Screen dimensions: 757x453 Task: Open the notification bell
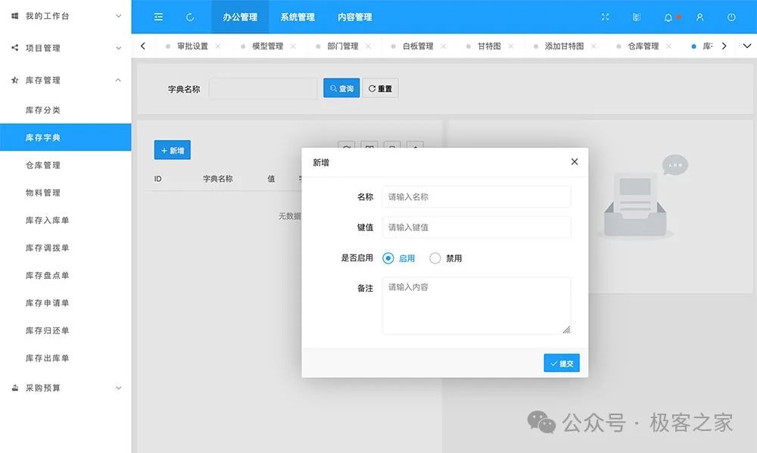coord(668,17)
